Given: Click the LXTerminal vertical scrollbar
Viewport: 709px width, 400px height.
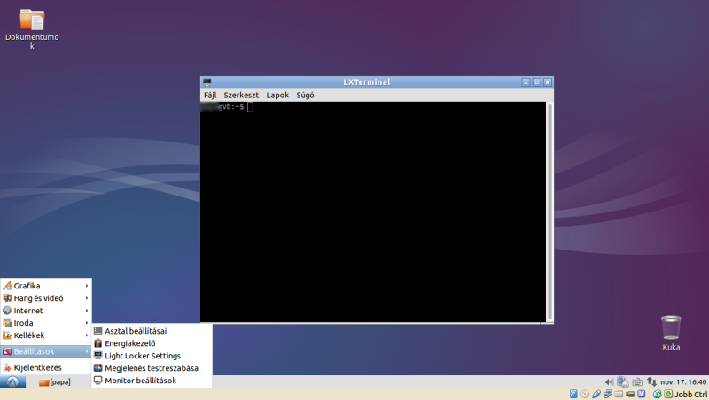Looking at the screenshot, I should coord(549,212).
